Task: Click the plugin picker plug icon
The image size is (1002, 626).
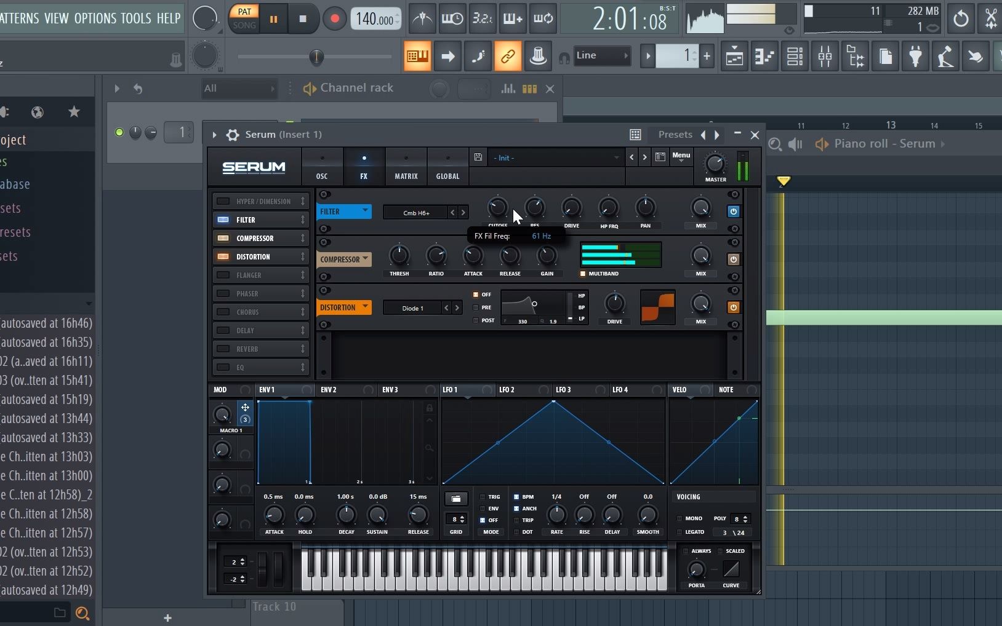Action: click(916, 57)
